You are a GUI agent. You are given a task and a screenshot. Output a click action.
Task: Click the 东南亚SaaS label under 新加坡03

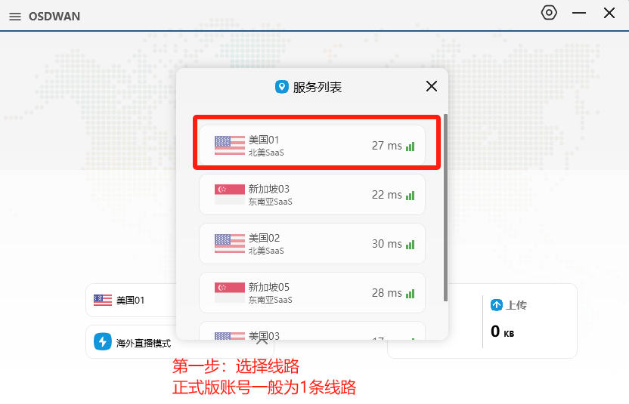(271, 202)
